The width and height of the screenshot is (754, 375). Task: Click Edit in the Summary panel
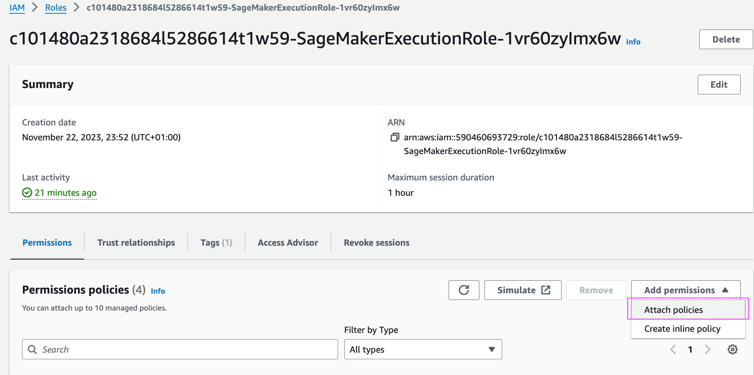coord(719,85)
